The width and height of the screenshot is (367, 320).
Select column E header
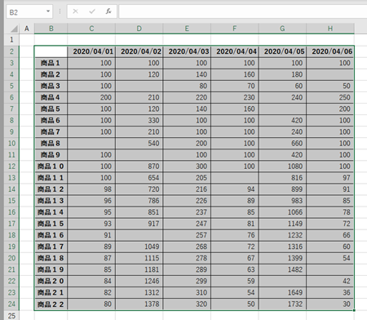coord(187,29)
